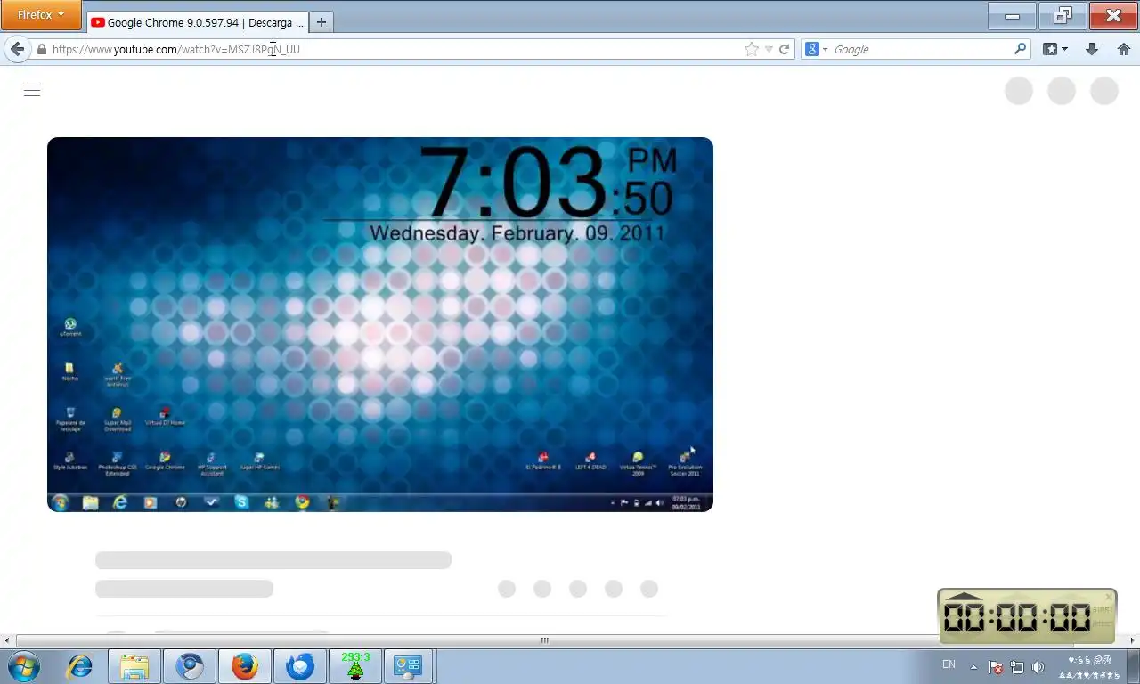Open the control panel taskbar icon
1140x684 pixels.
[408, 666]
